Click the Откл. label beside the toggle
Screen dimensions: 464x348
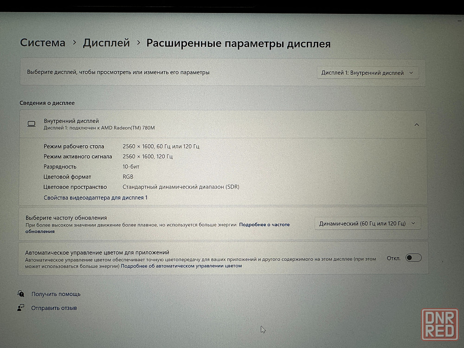393,258
